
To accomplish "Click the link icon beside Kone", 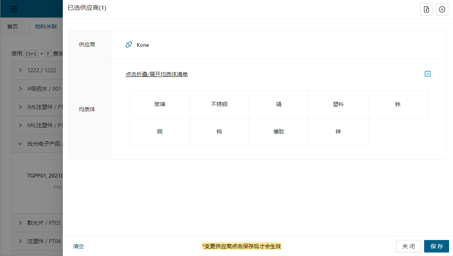I will 129,45.
